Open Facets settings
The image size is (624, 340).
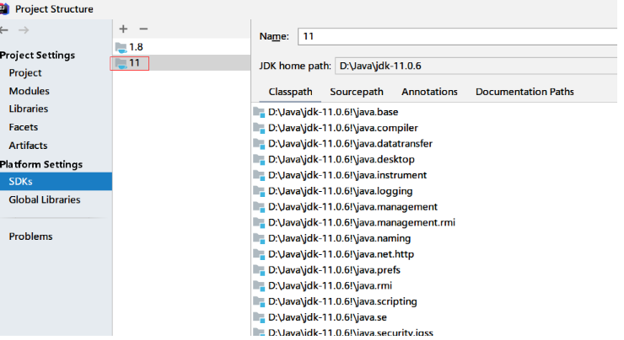24,127
